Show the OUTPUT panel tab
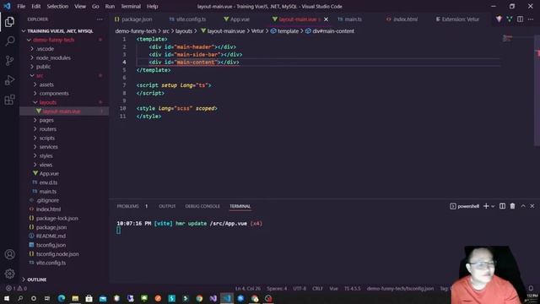The width and height of the screenshot is (540, 304). click(167, 206)
